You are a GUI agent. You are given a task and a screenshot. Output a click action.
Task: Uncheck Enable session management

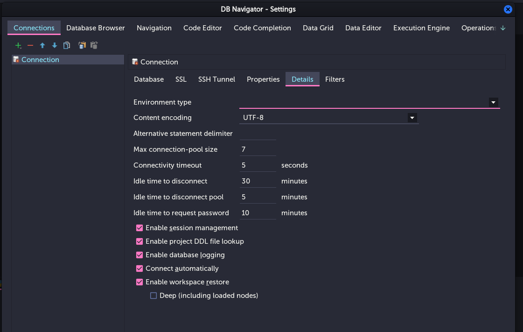(x=139, y=228)
